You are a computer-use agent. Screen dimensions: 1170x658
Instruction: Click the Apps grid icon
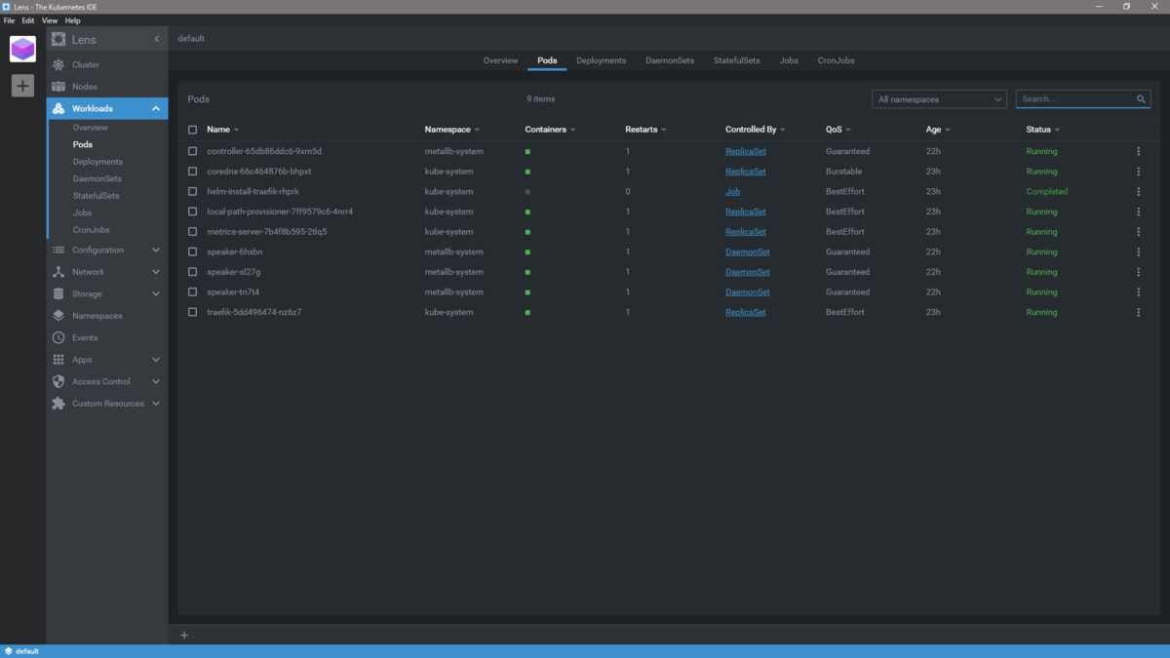point(58,360)
